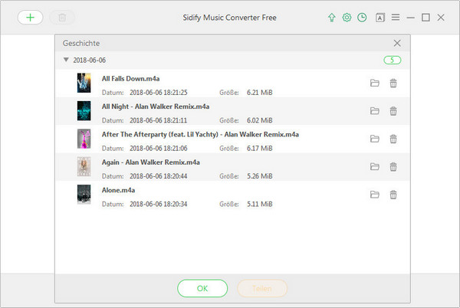Click the Sidify Music Converter Free title
Viewport: 460px width, 308px height.
coord(230,18)
